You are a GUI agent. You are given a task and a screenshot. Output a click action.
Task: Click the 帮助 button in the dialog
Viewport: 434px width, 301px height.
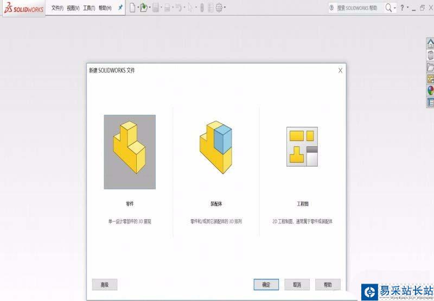[328, 285]
